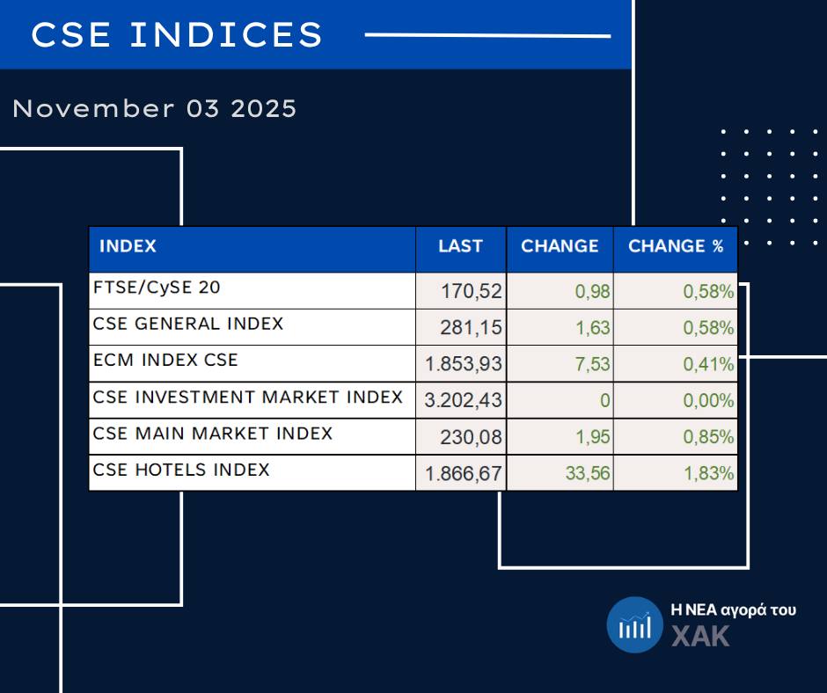Screen dimensions: 827x693
Task: Click the CSE INDICES title
Action: point(178,35)
